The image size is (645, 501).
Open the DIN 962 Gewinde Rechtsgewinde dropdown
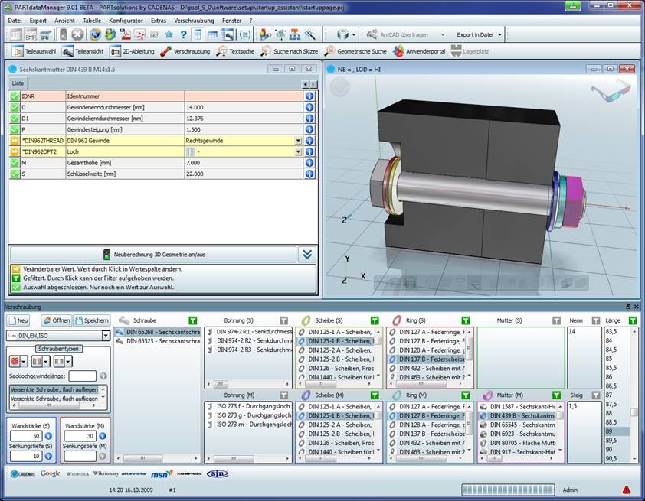(298, 141)
